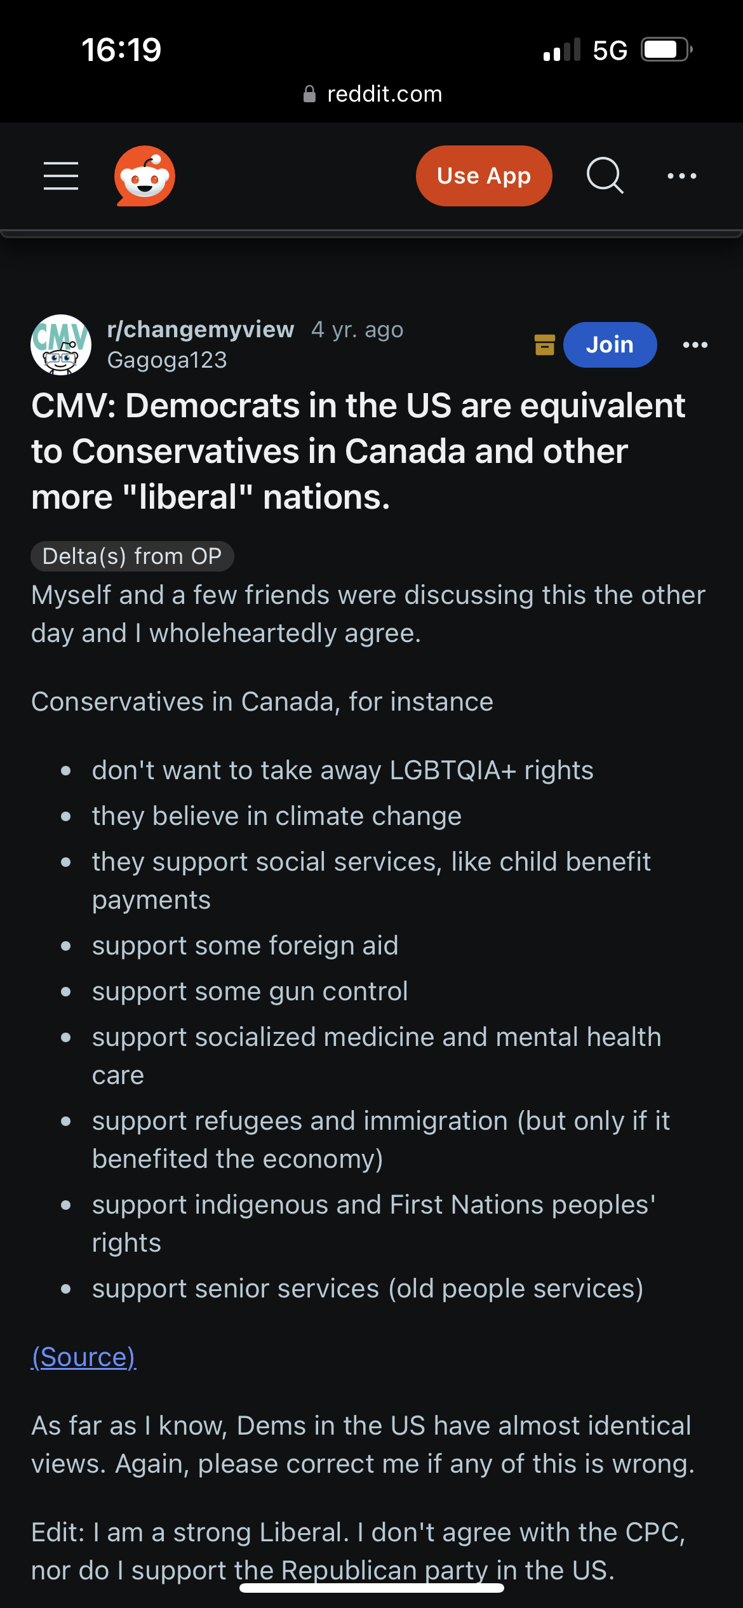Image resolution: width=743 pixels, height=1608 pixels.
Task: View user Gagoga123's profile
Action: 167,360
